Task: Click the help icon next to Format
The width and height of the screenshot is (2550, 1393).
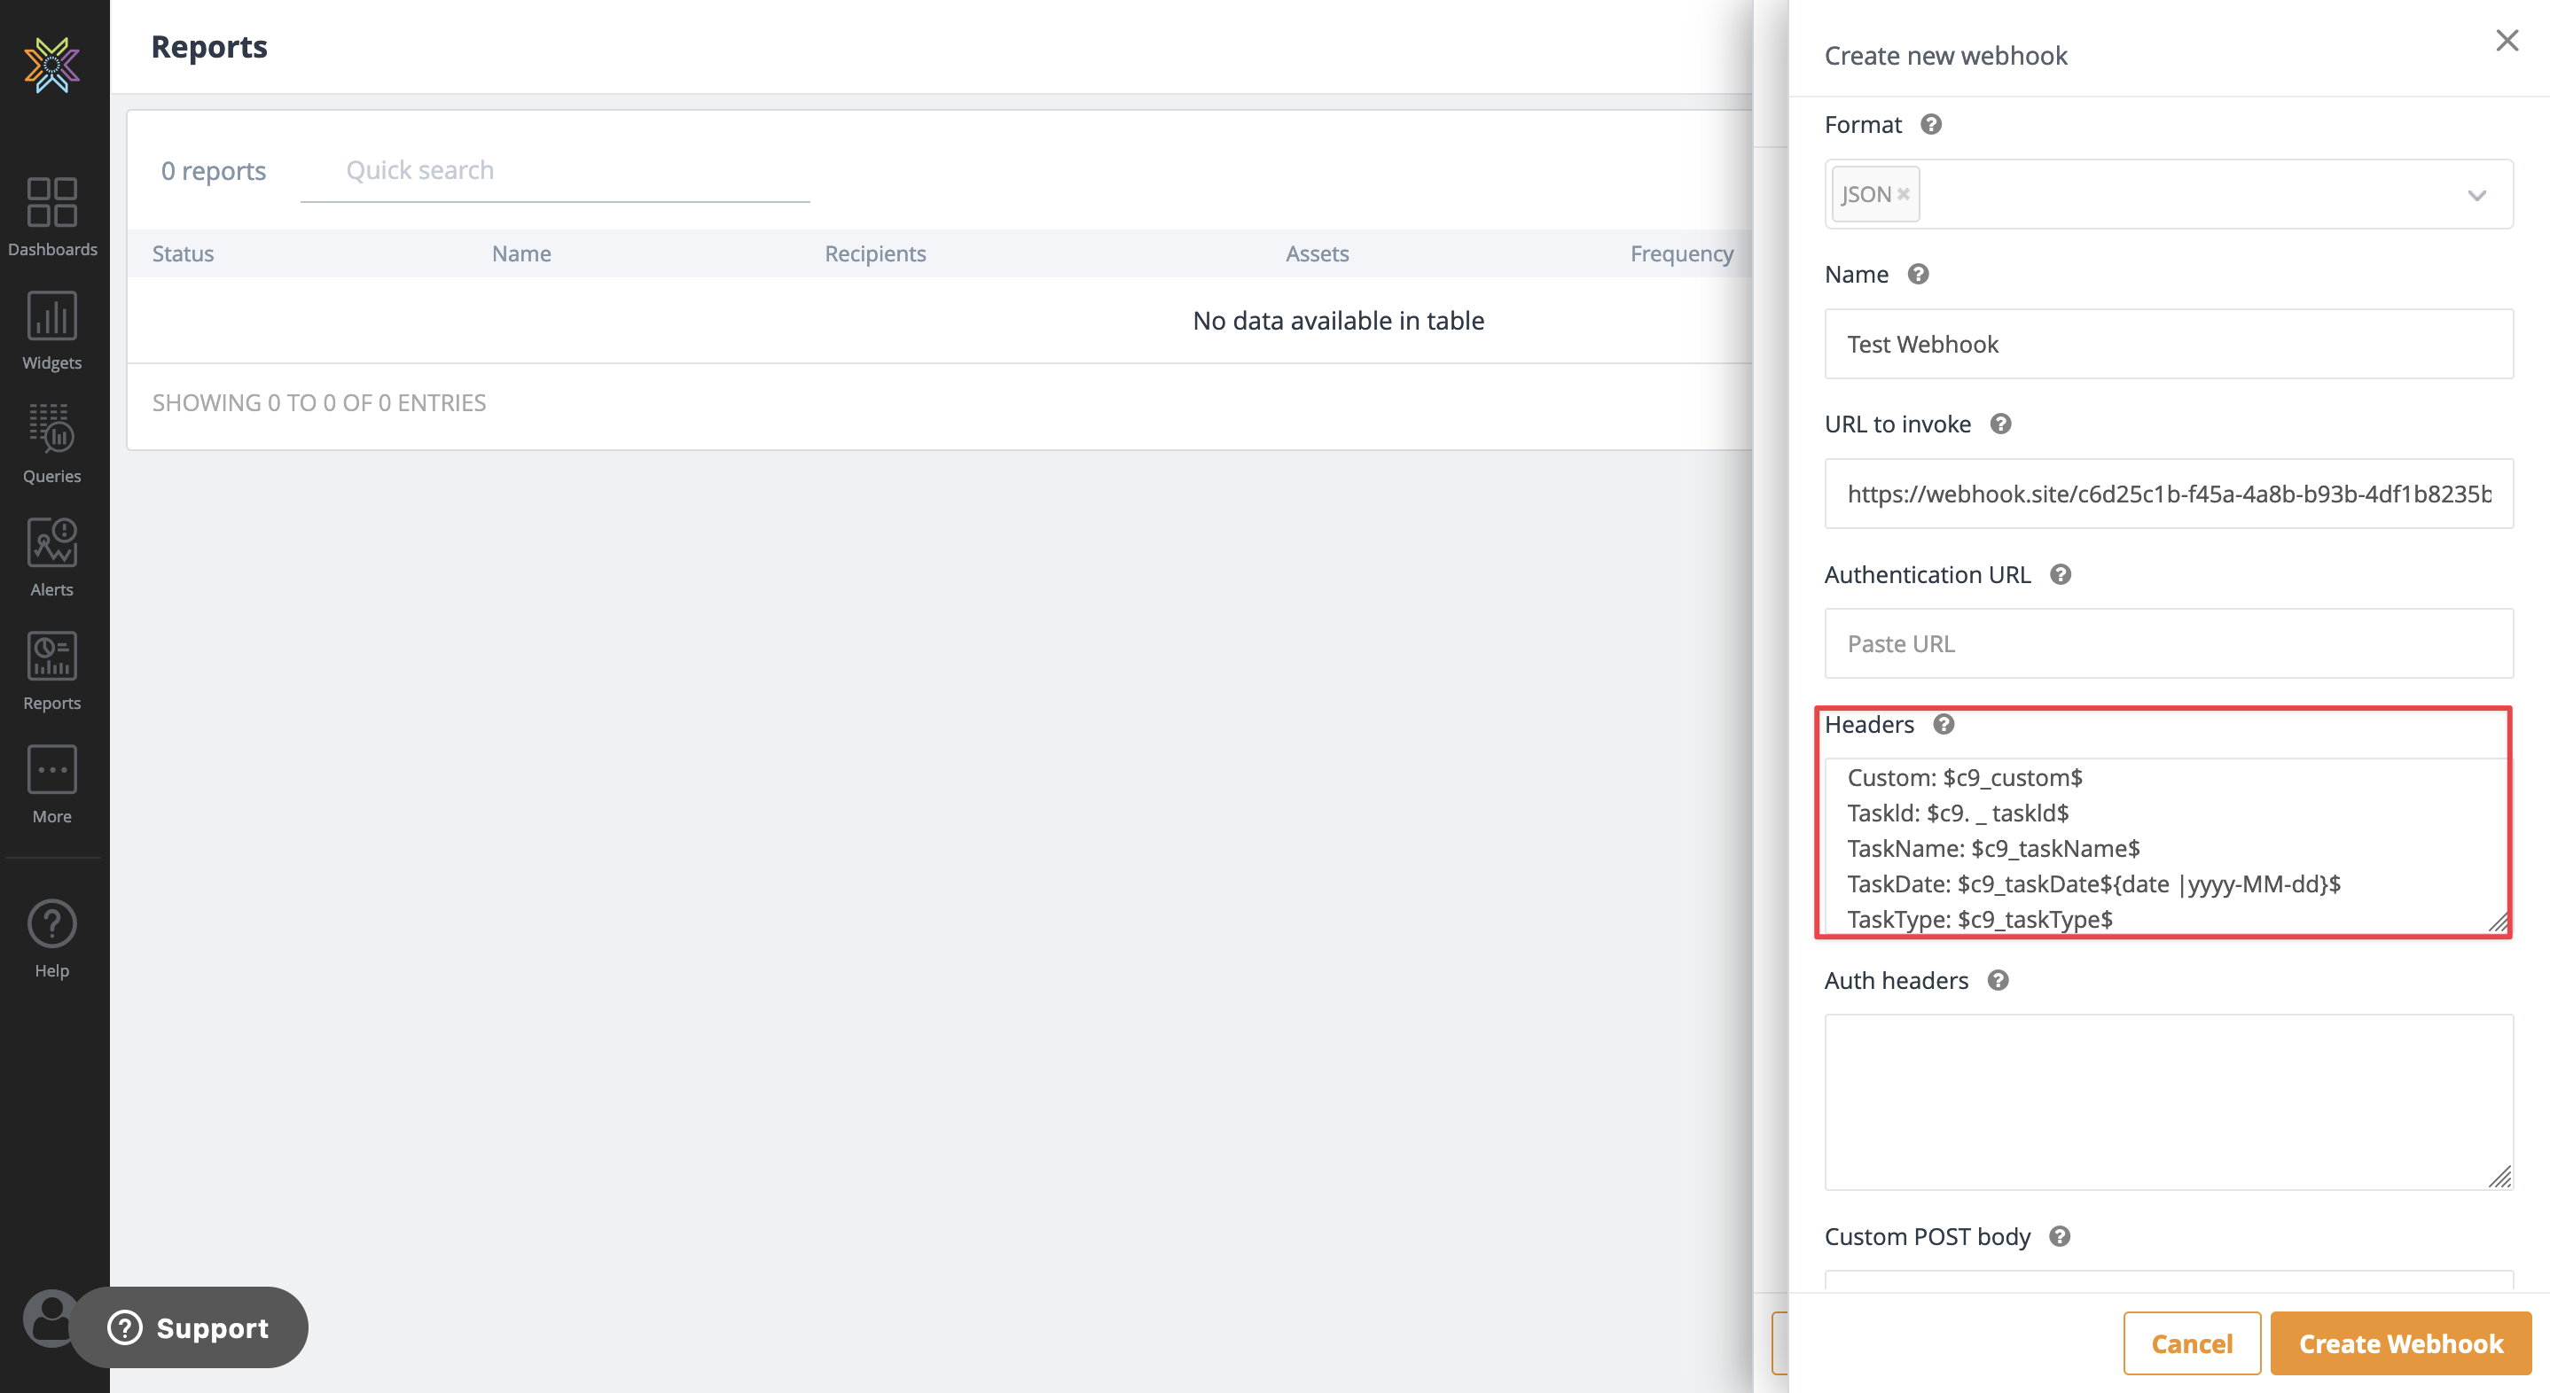Action: click(x=1930, y=125)
